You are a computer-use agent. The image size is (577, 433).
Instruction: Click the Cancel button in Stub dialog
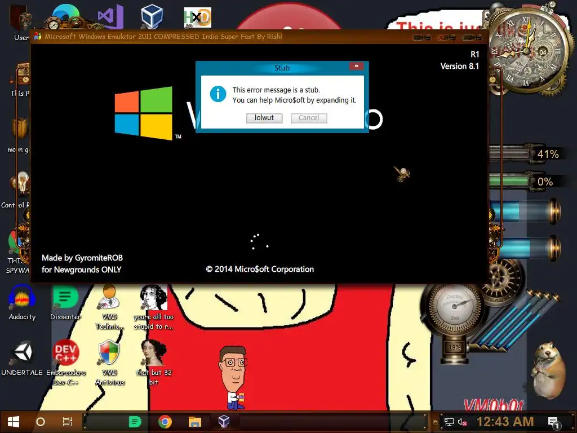tap(309, 118)
